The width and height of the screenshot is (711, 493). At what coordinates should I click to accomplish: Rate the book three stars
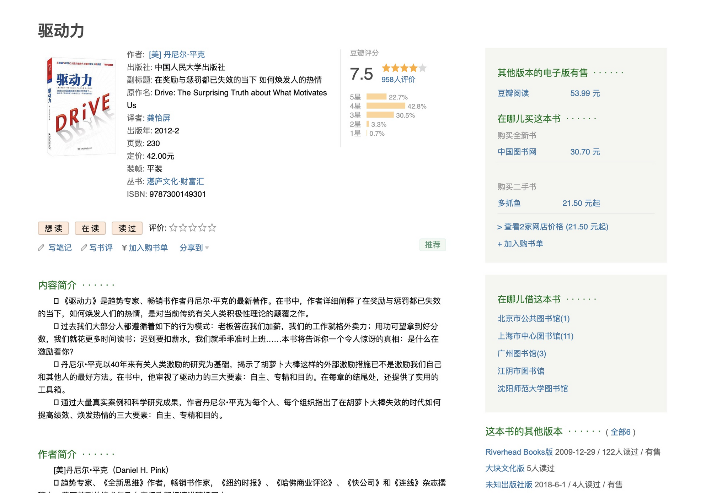192,228
